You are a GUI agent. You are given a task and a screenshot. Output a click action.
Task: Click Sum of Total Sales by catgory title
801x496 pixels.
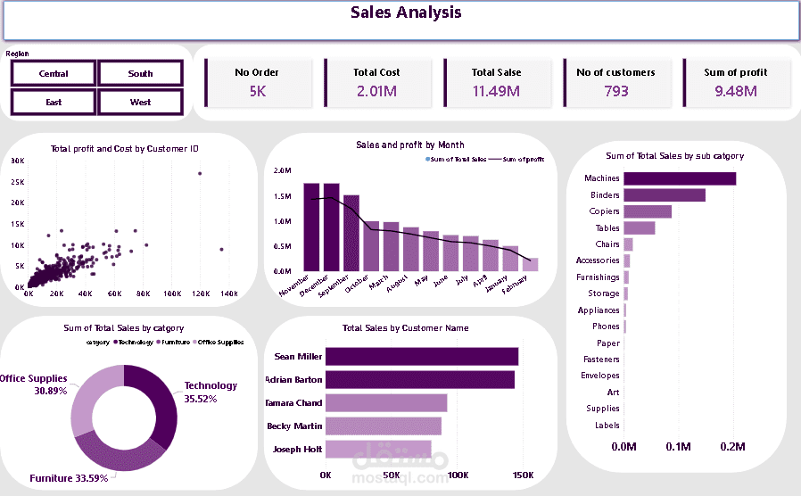(x=124, y=328)
